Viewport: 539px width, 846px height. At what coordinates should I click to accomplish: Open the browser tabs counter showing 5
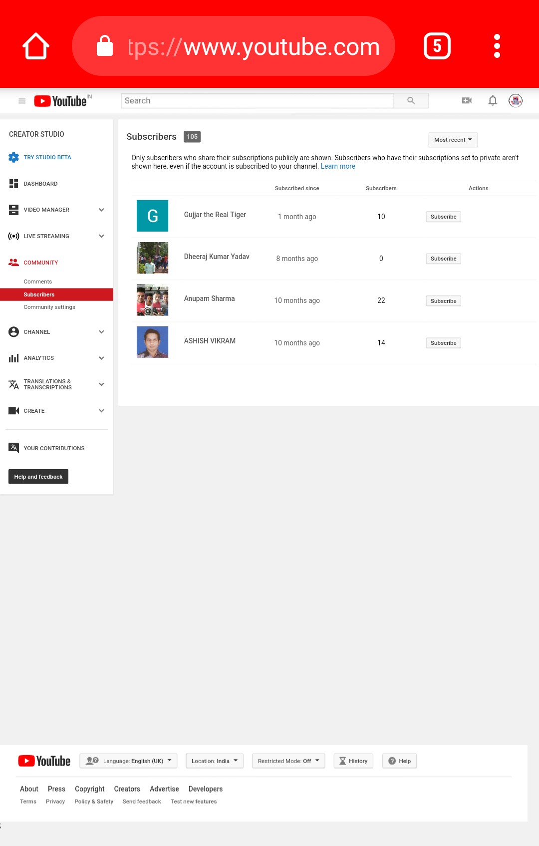[437, 46]
